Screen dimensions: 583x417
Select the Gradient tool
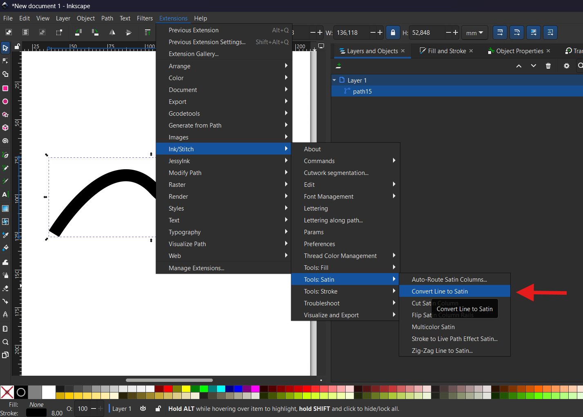5,208
